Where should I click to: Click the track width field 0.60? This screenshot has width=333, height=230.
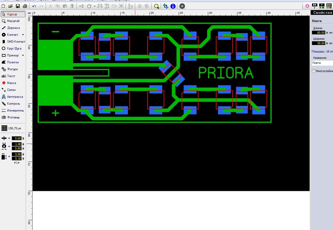pyautogui.click(x=17, y=138)
